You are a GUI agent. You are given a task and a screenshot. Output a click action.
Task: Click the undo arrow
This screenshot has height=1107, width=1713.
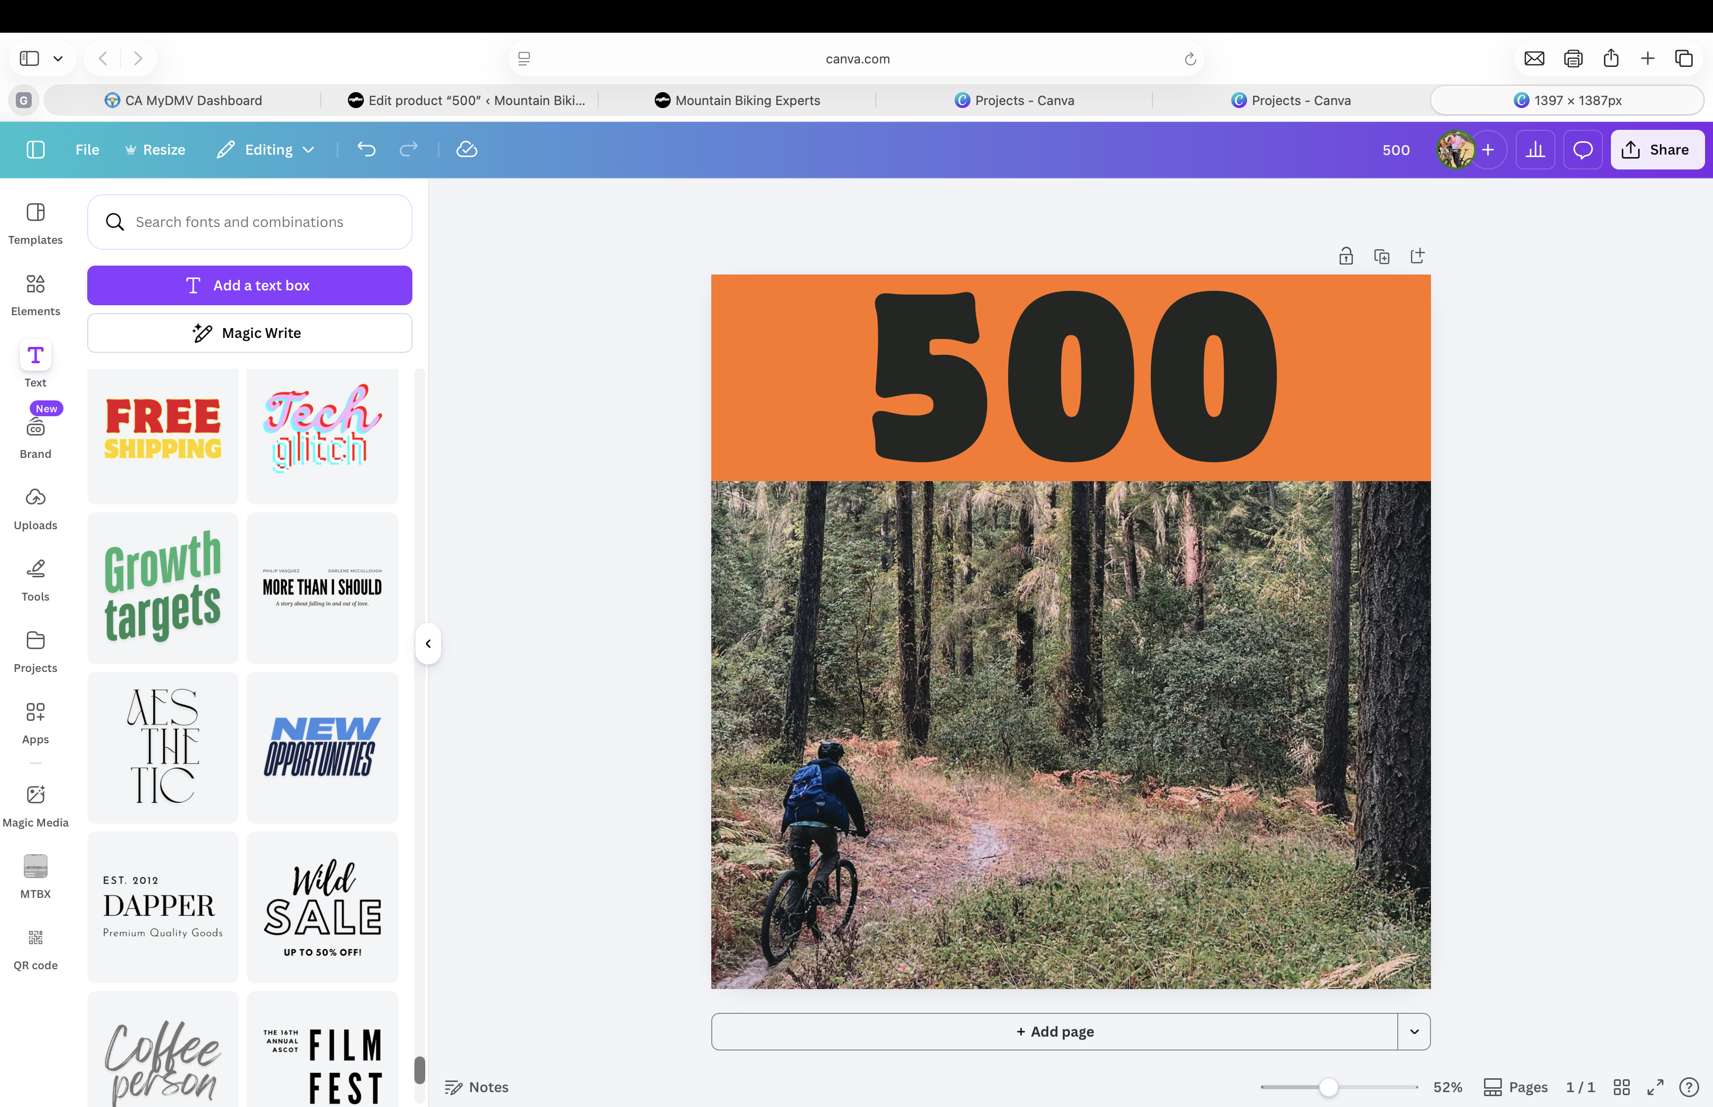pos(367,150)
